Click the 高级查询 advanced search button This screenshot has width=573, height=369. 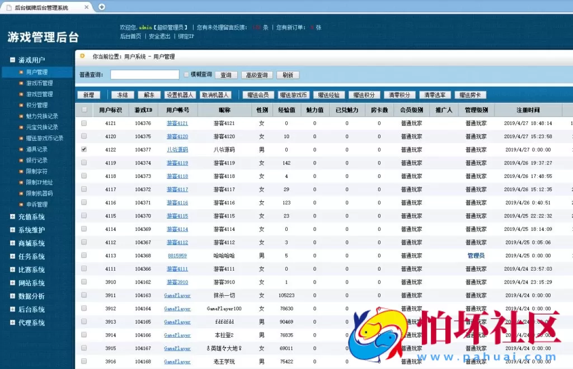(257, 74)
